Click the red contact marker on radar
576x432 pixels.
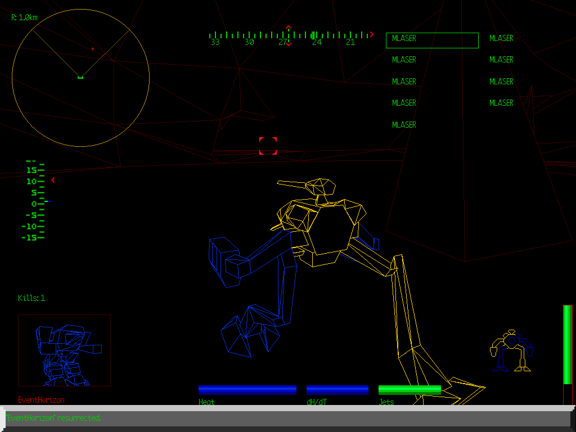(92, 49)
